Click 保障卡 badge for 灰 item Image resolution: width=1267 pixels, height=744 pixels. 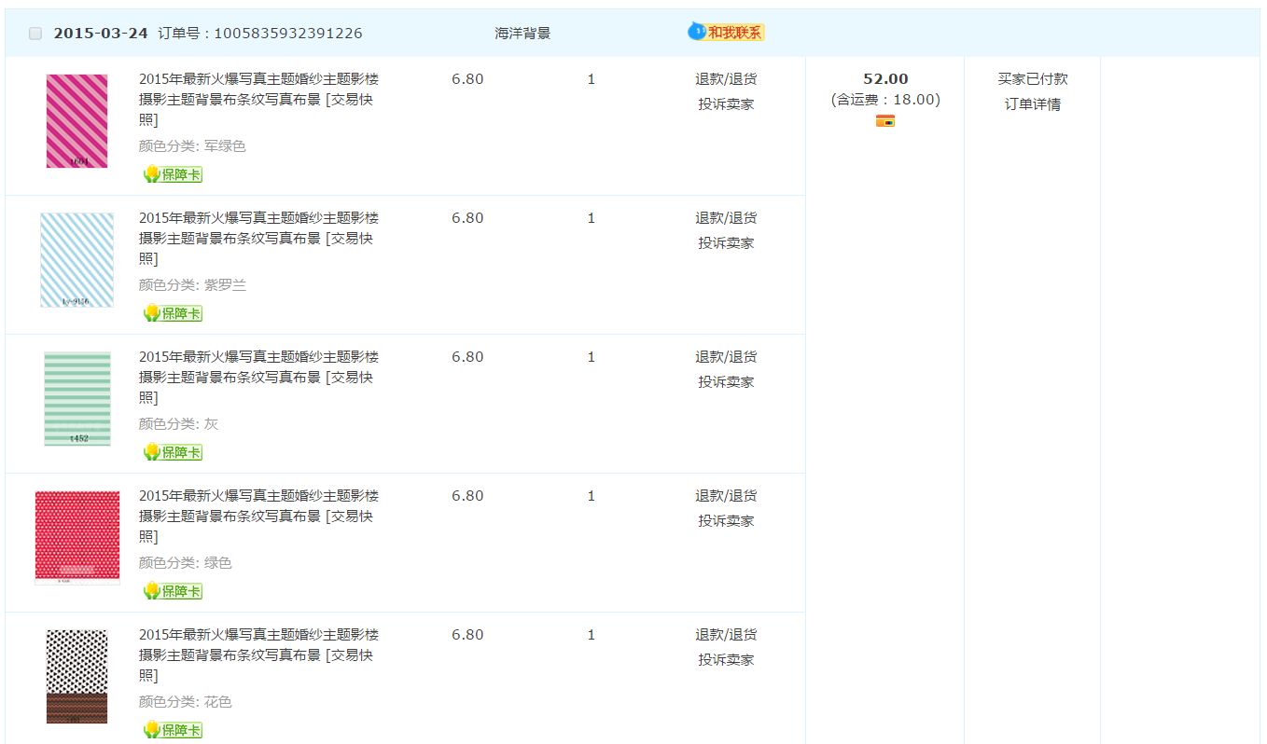(173, 452)
